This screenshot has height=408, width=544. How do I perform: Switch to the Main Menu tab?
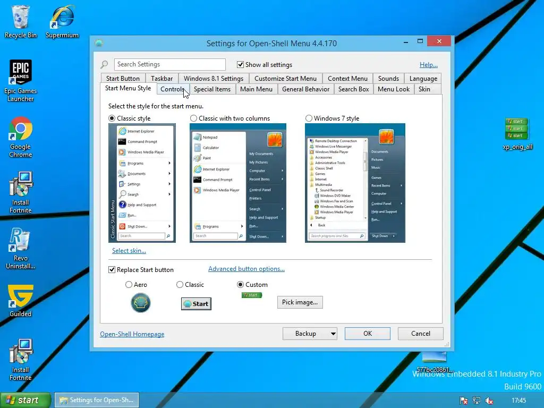[257, 89]
